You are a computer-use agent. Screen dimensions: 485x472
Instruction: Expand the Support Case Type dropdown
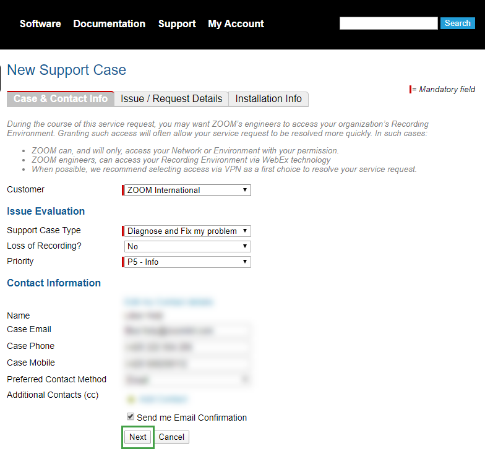[x=187, y=231]
